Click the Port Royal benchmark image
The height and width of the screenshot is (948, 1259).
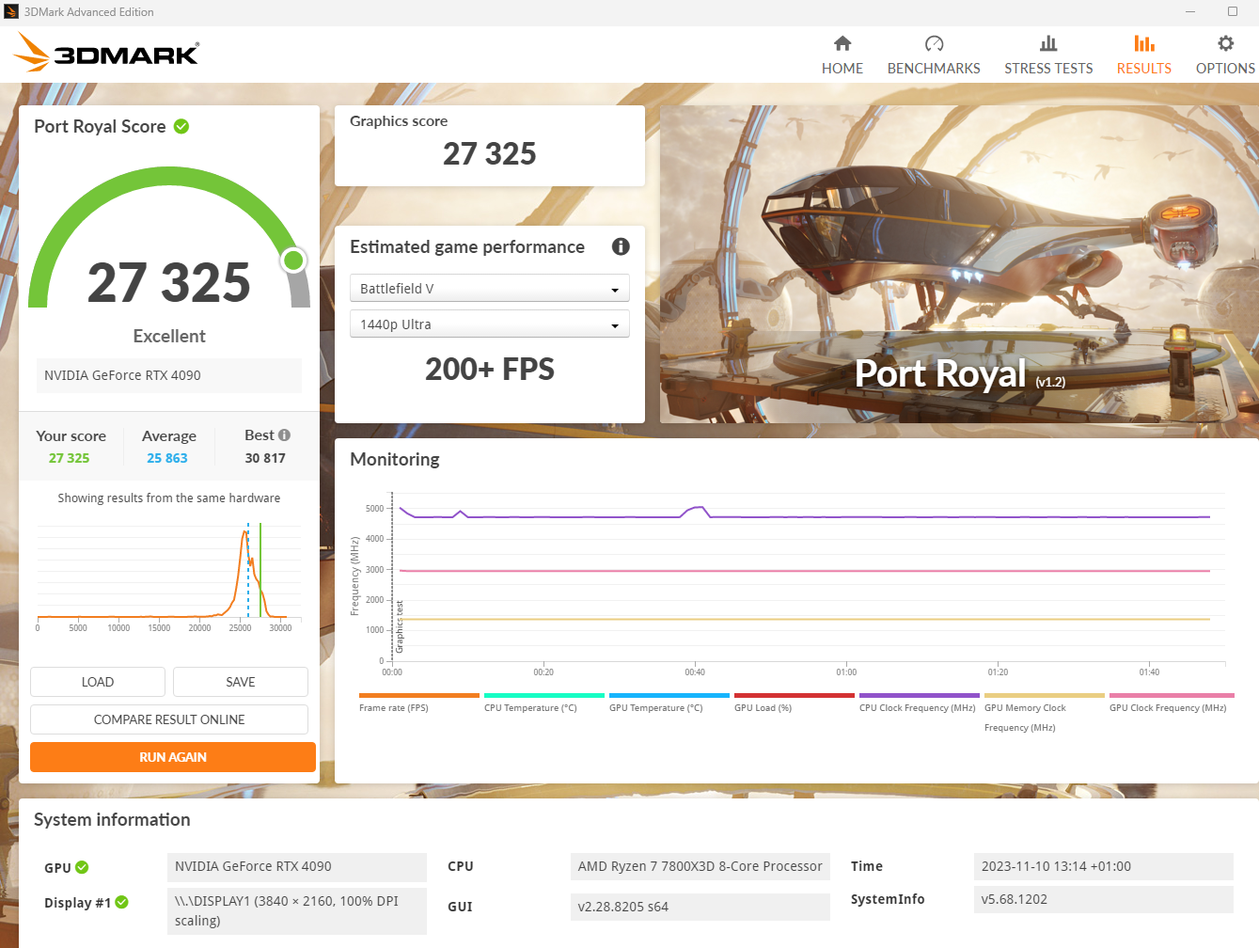point(959,264)
